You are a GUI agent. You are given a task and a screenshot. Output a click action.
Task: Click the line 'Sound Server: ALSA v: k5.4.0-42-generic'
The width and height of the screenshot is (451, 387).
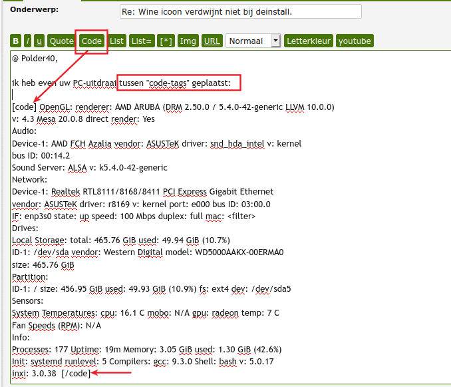tap(89, 168)
